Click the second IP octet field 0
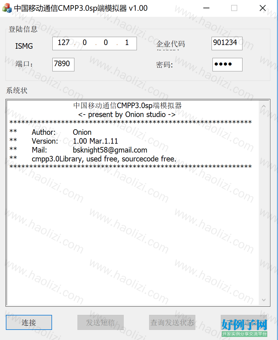 coord(85,43)
